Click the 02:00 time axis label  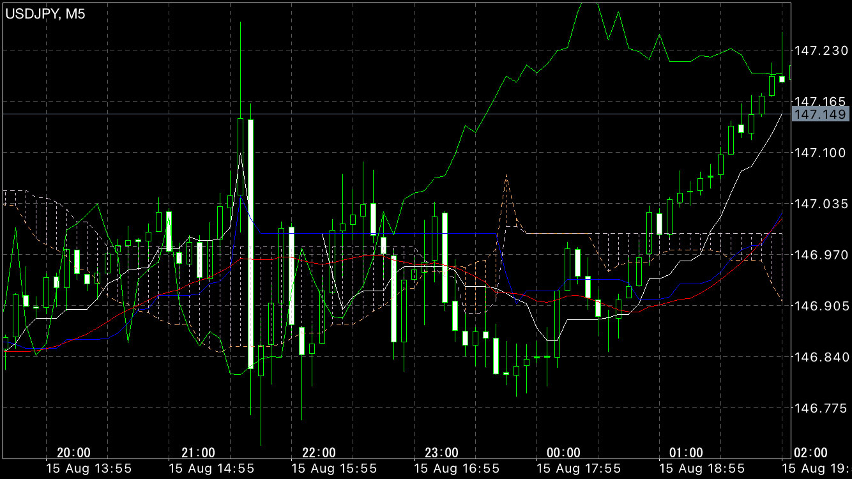pyautogui.click(x=811, y=453)
